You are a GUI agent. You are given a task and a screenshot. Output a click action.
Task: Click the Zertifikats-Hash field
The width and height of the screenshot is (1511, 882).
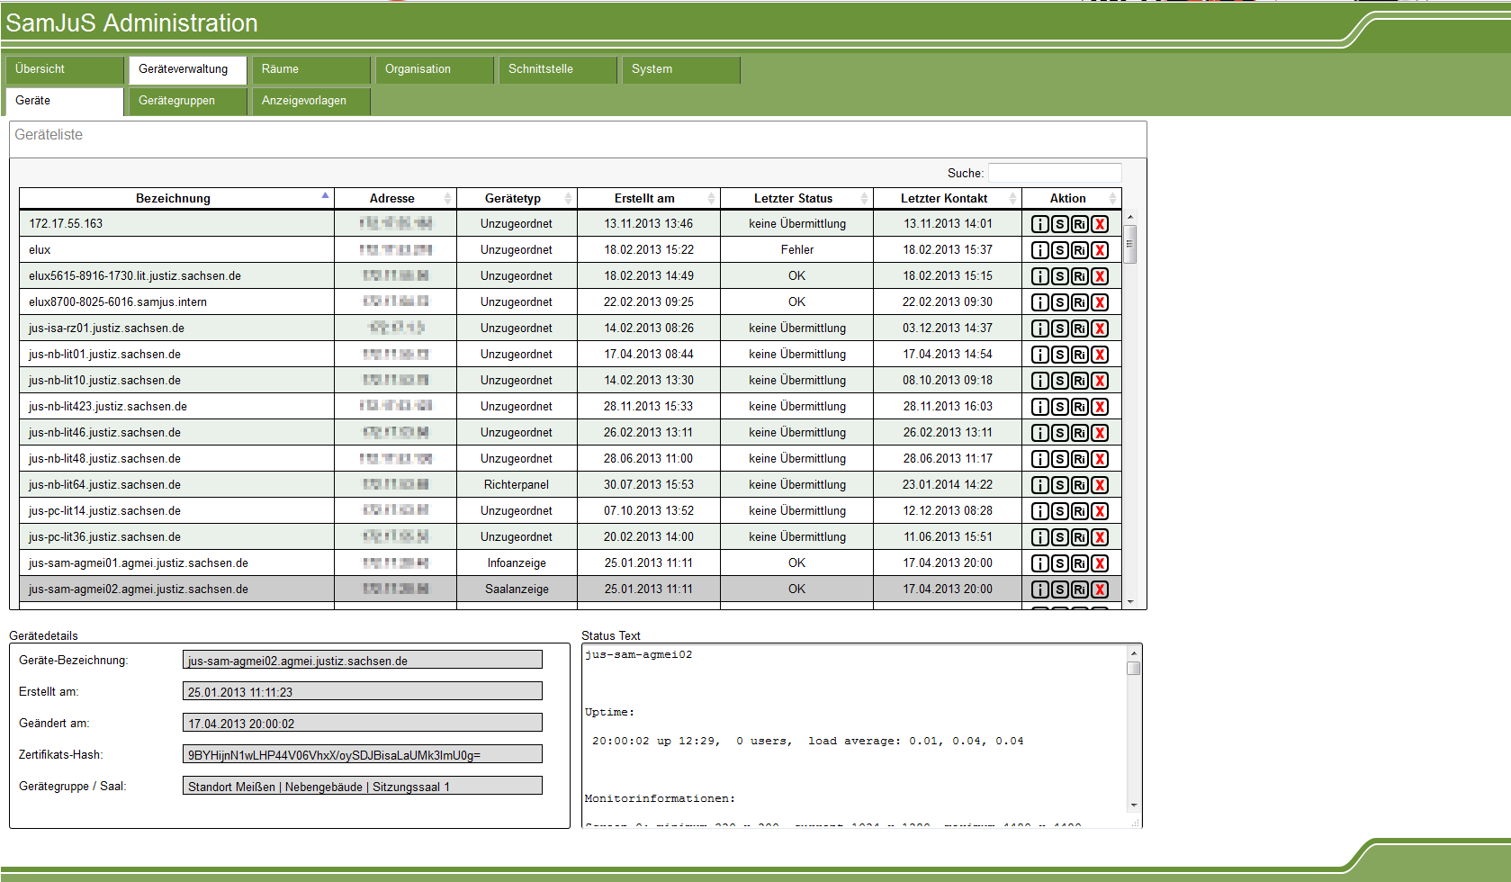click(x=363, y=754)
